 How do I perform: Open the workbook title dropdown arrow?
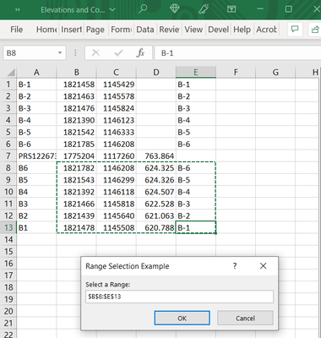pyautogui.click(x=112, y=10)
